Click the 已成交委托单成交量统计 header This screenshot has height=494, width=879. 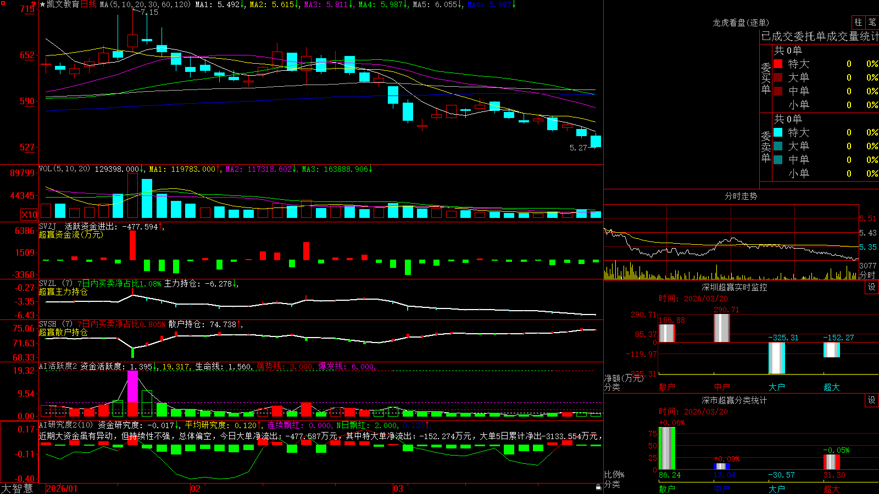pyautogui.click(x=820, y=36)
